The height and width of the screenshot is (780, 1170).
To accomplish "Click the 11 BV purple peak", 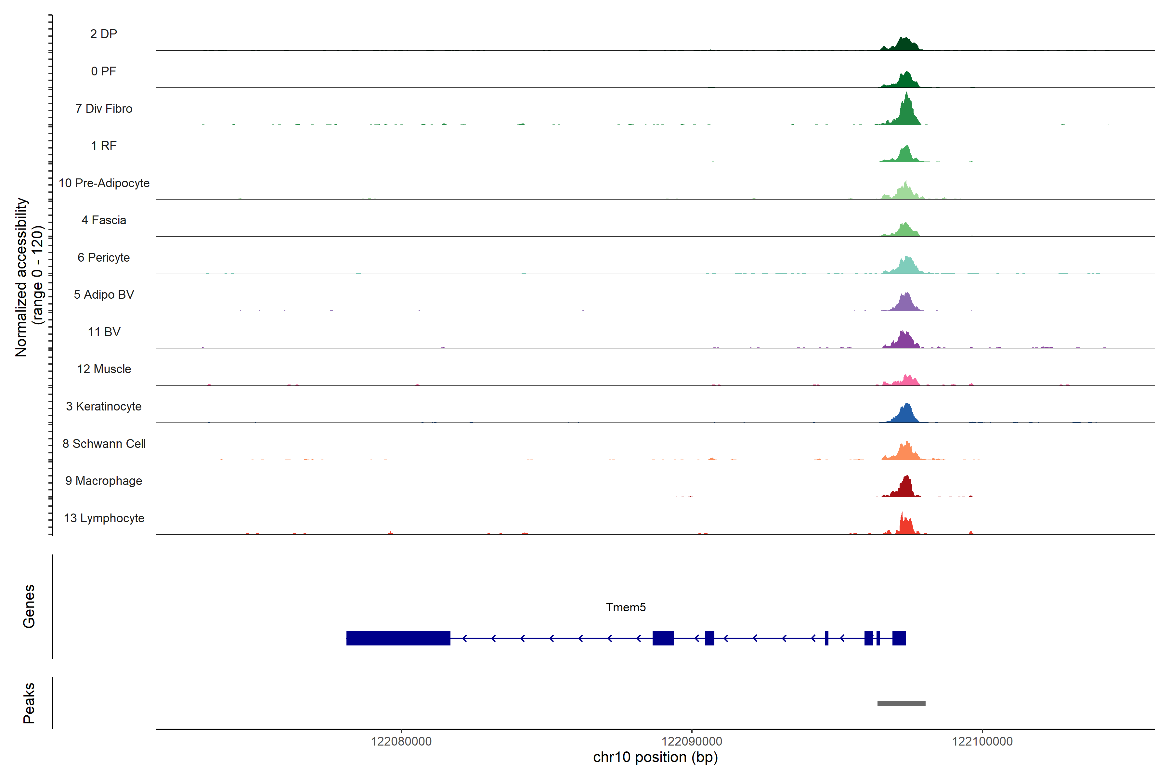I will [x=904, y=341].
